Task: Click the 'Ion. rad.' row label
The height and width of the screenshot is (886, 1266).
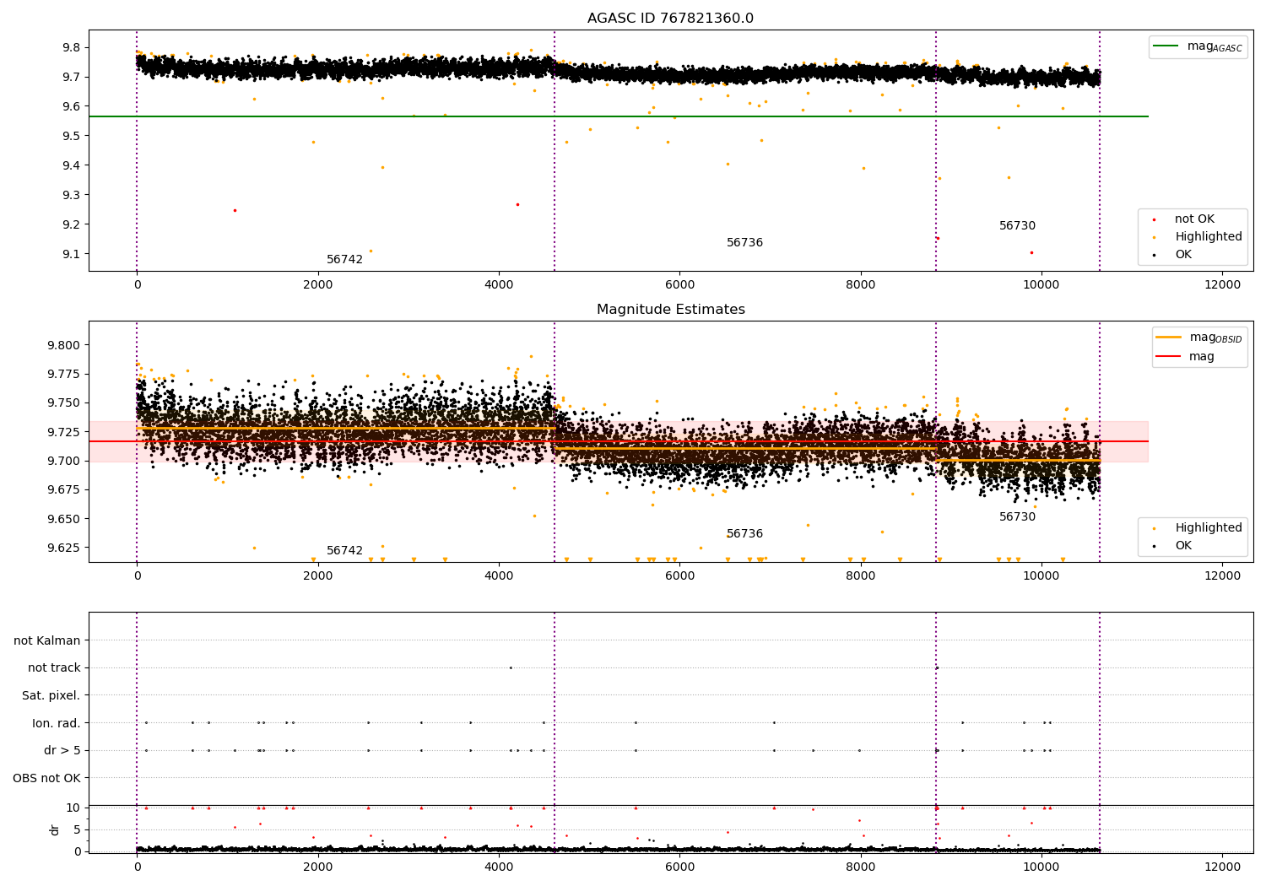Action: (57, 724)
